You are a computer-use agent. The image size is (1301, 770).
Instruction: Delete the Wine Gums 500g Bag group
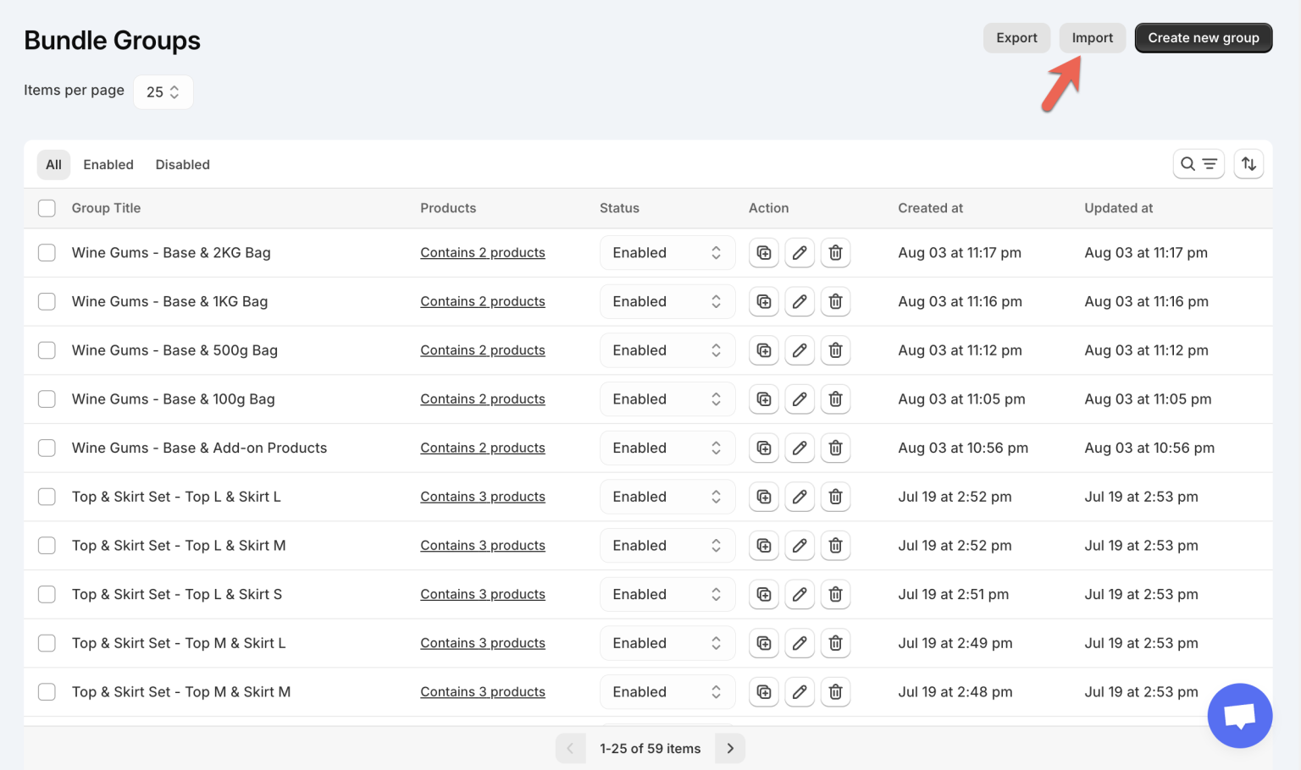coord(835,349)
